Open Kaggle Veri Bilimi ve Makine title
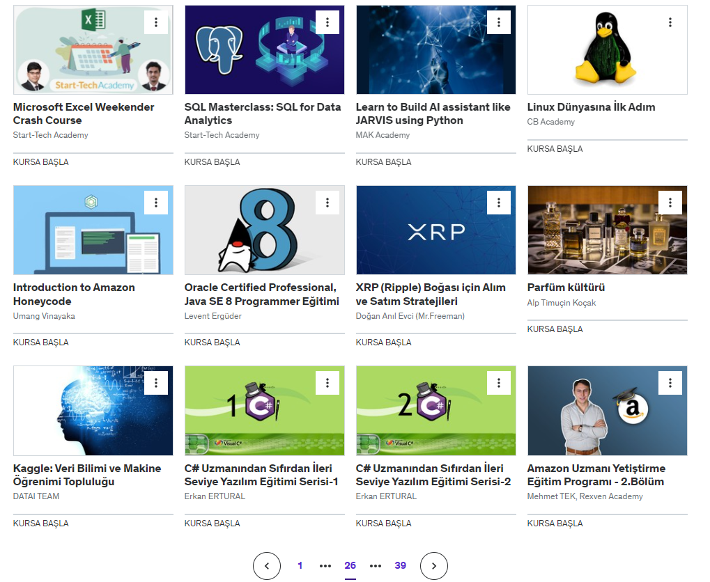Image resolution: width=710 pixels, height=582 pixels. (87, 475)
